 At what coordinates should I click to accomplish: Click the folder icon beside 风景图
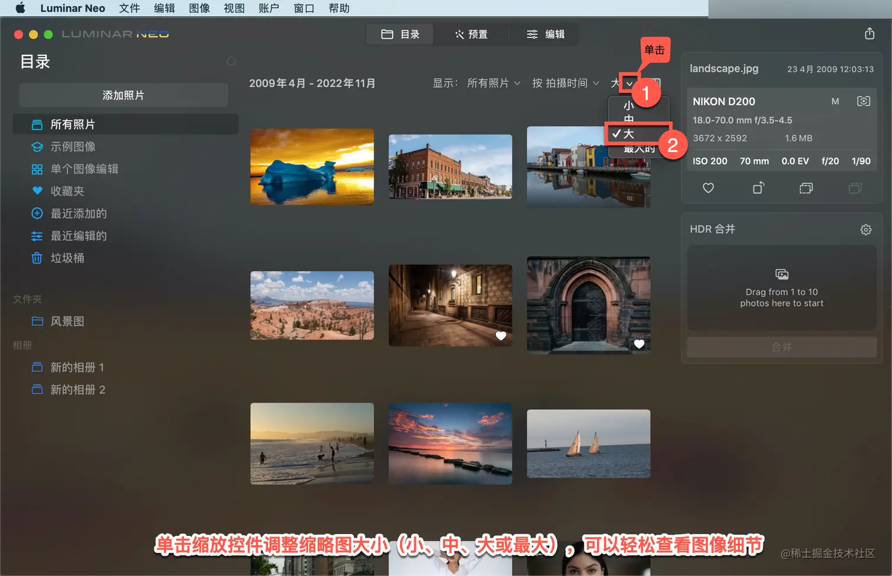tap(37, 321)
